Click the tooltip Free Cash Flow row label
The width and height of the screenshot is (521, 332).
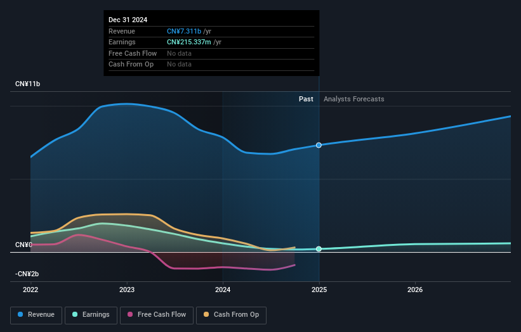click(133, 53)
